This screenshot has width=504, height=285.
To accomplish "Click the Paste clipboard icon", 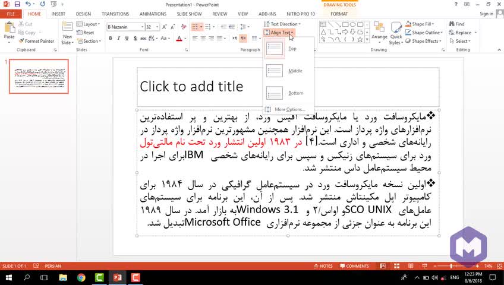I will point(9,28).
